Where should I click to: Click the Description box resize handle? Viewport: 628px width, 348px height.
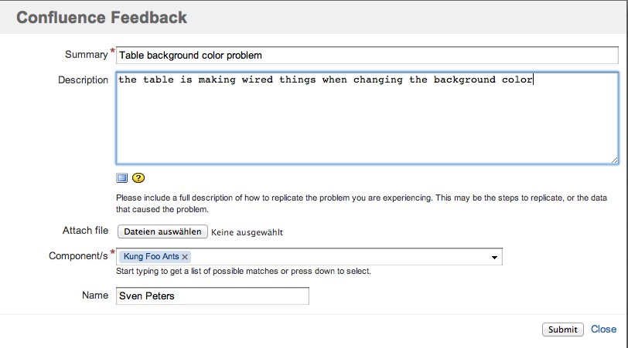coord(614,160)
